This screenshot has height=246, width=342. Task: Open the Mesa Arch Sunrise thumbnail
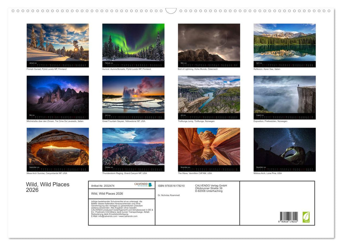click(57, 148)
